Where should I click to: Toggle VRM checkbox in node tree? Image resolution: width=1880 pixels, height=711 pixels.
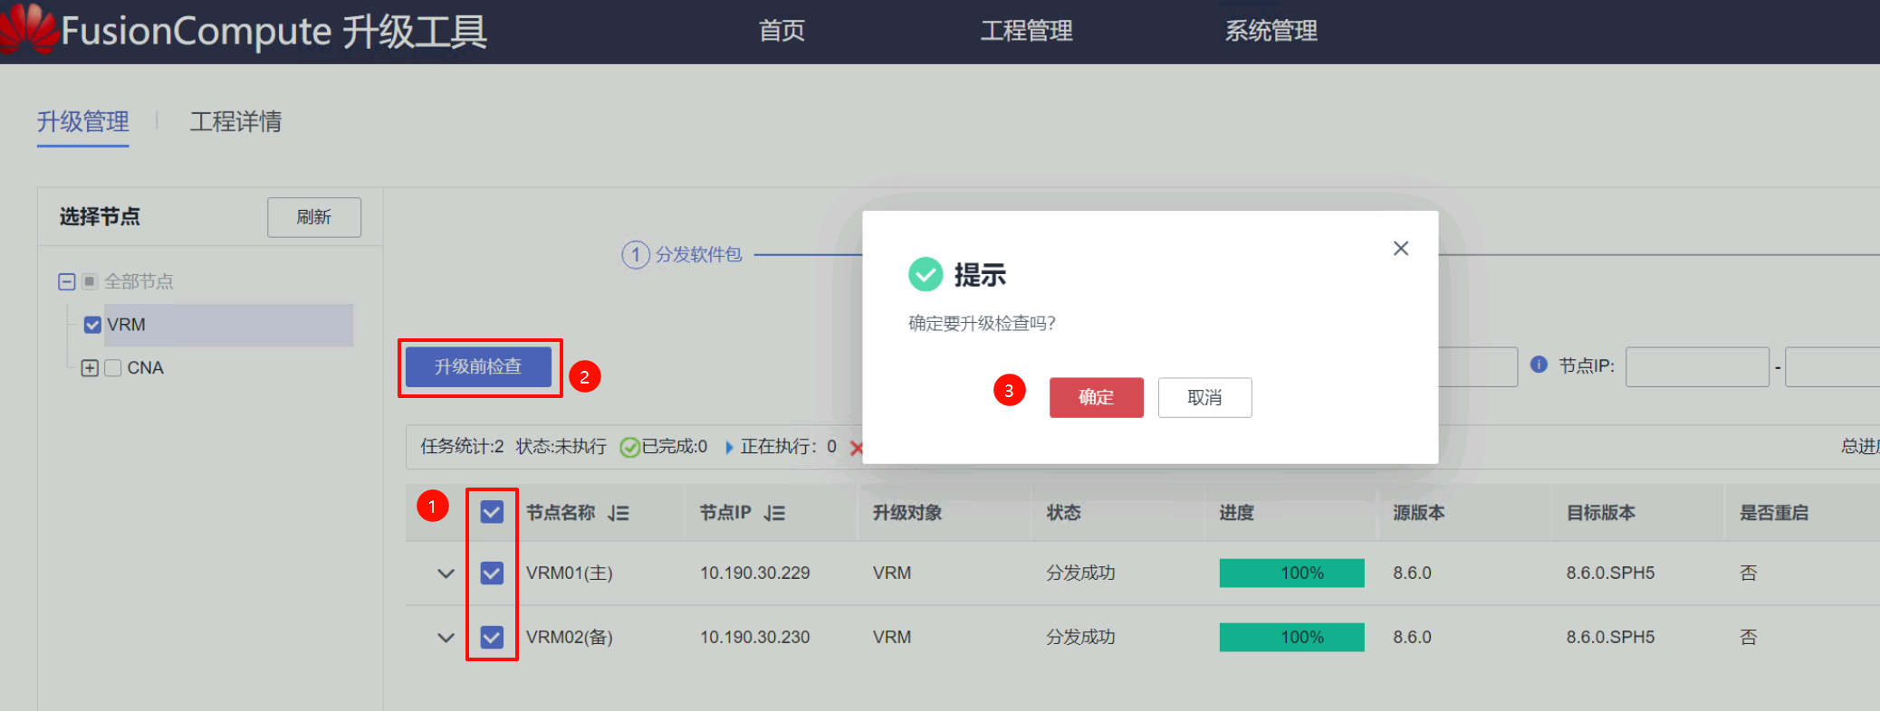(92, 325)
